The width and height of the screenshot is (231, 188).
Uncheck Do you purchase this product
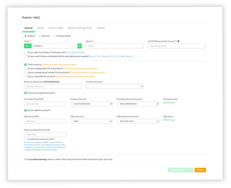click(x=25, y=93)
